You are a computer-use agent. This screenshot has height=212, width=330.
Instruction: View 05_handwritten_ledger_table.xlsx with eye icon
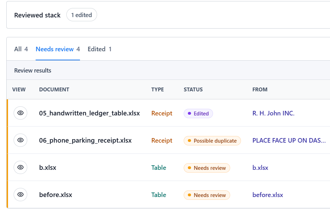point(20,113)
